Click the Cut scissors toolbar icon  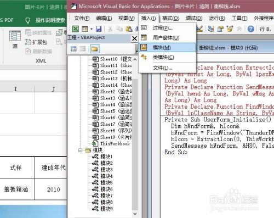tap(110, 29)
